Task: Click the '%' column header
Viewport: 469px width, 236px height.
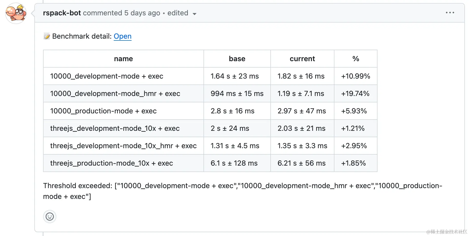Action: 356,59
